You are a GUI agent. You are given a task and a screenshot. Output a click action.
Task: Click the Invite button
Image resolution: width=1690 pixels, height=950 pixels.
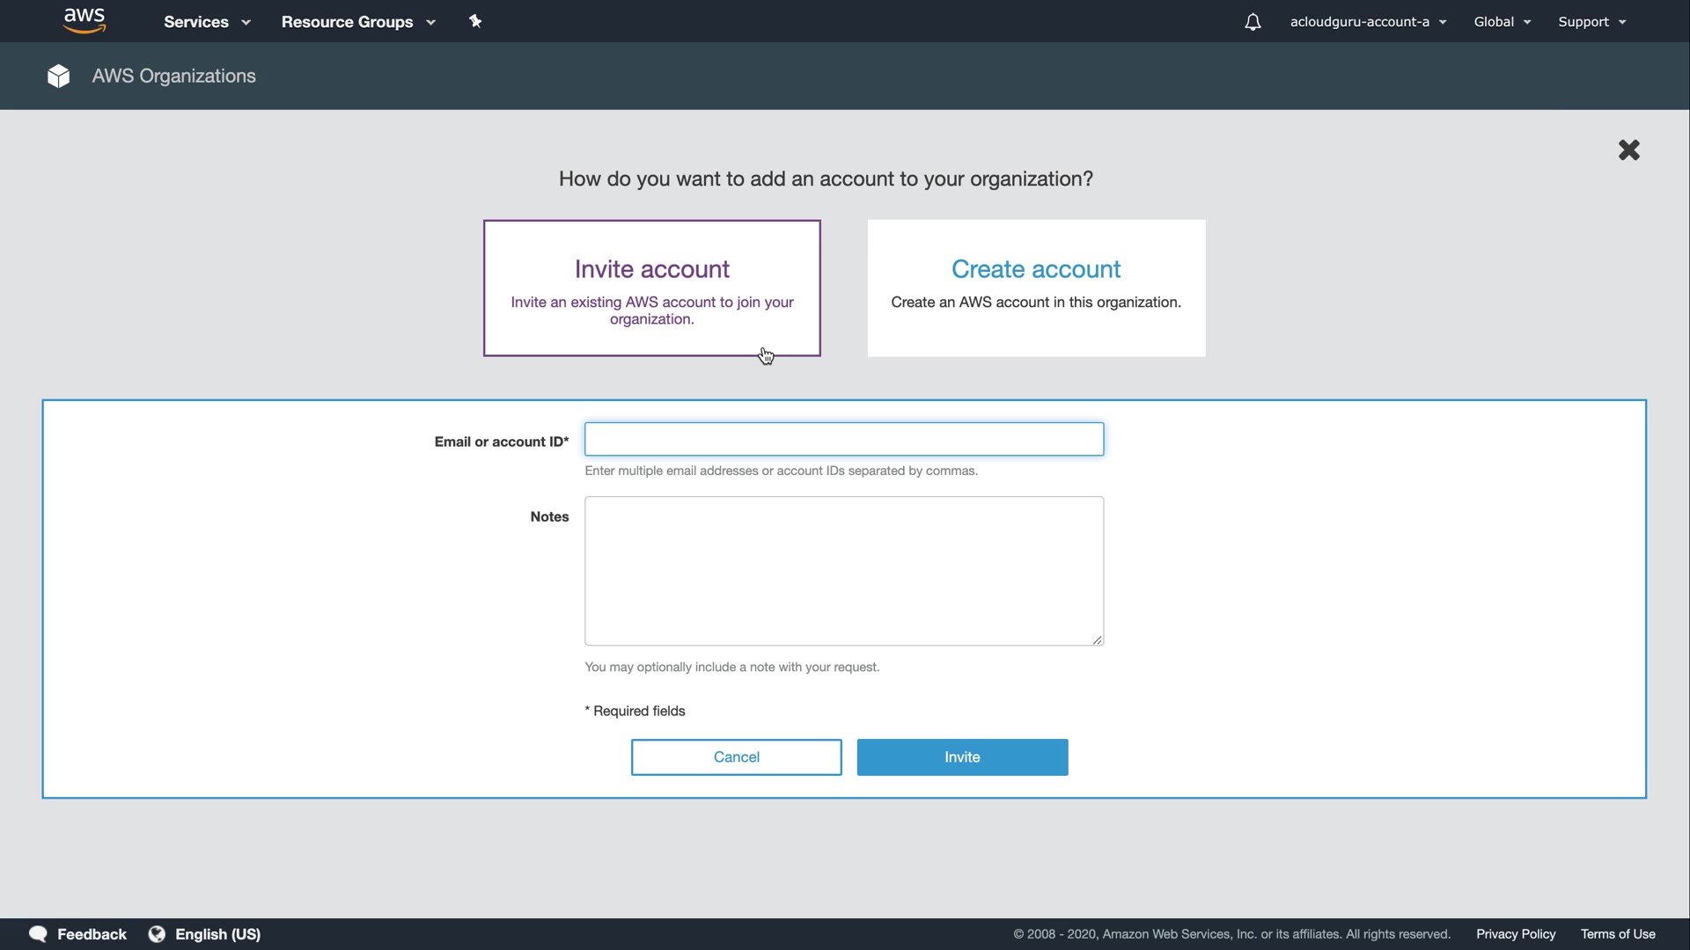click(x=962, y=757)
